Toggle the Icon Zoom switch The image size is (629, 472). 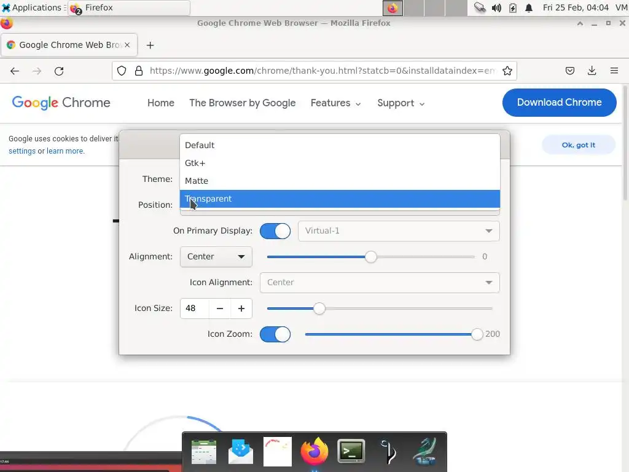275,334
